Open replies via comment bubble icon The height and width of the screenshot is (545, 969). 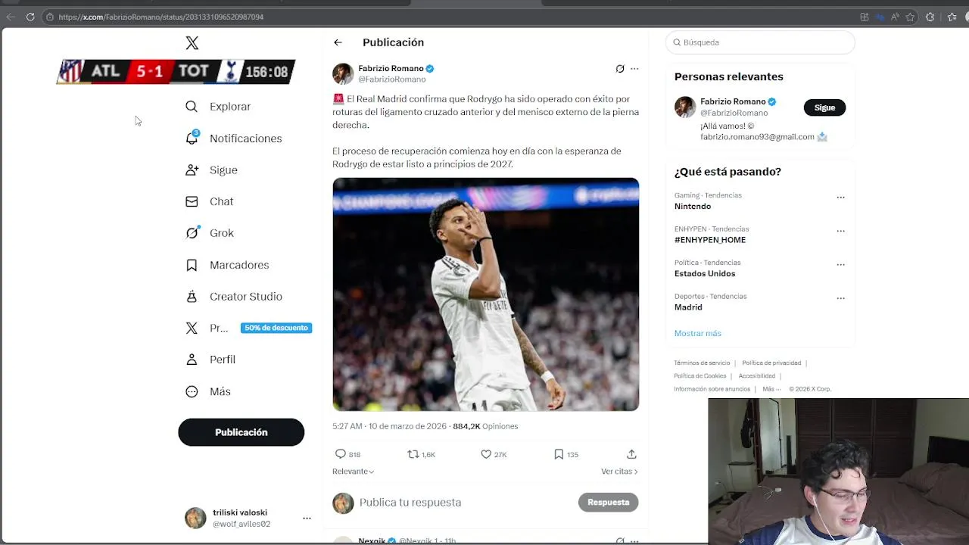(x=341, y=454)
